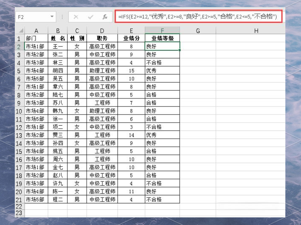Click 工程师 cell in 苏八 row

click(102, 103)
